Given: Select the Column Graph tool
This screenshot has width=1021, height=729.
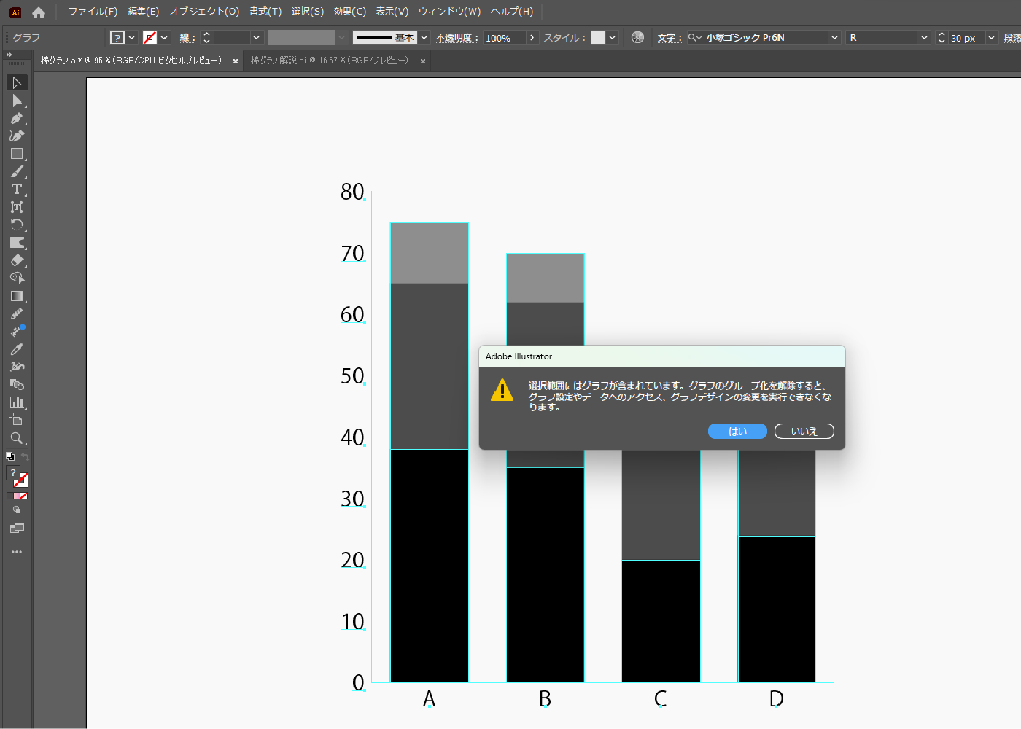Looking at the screenshot, I should pos(17,402).
